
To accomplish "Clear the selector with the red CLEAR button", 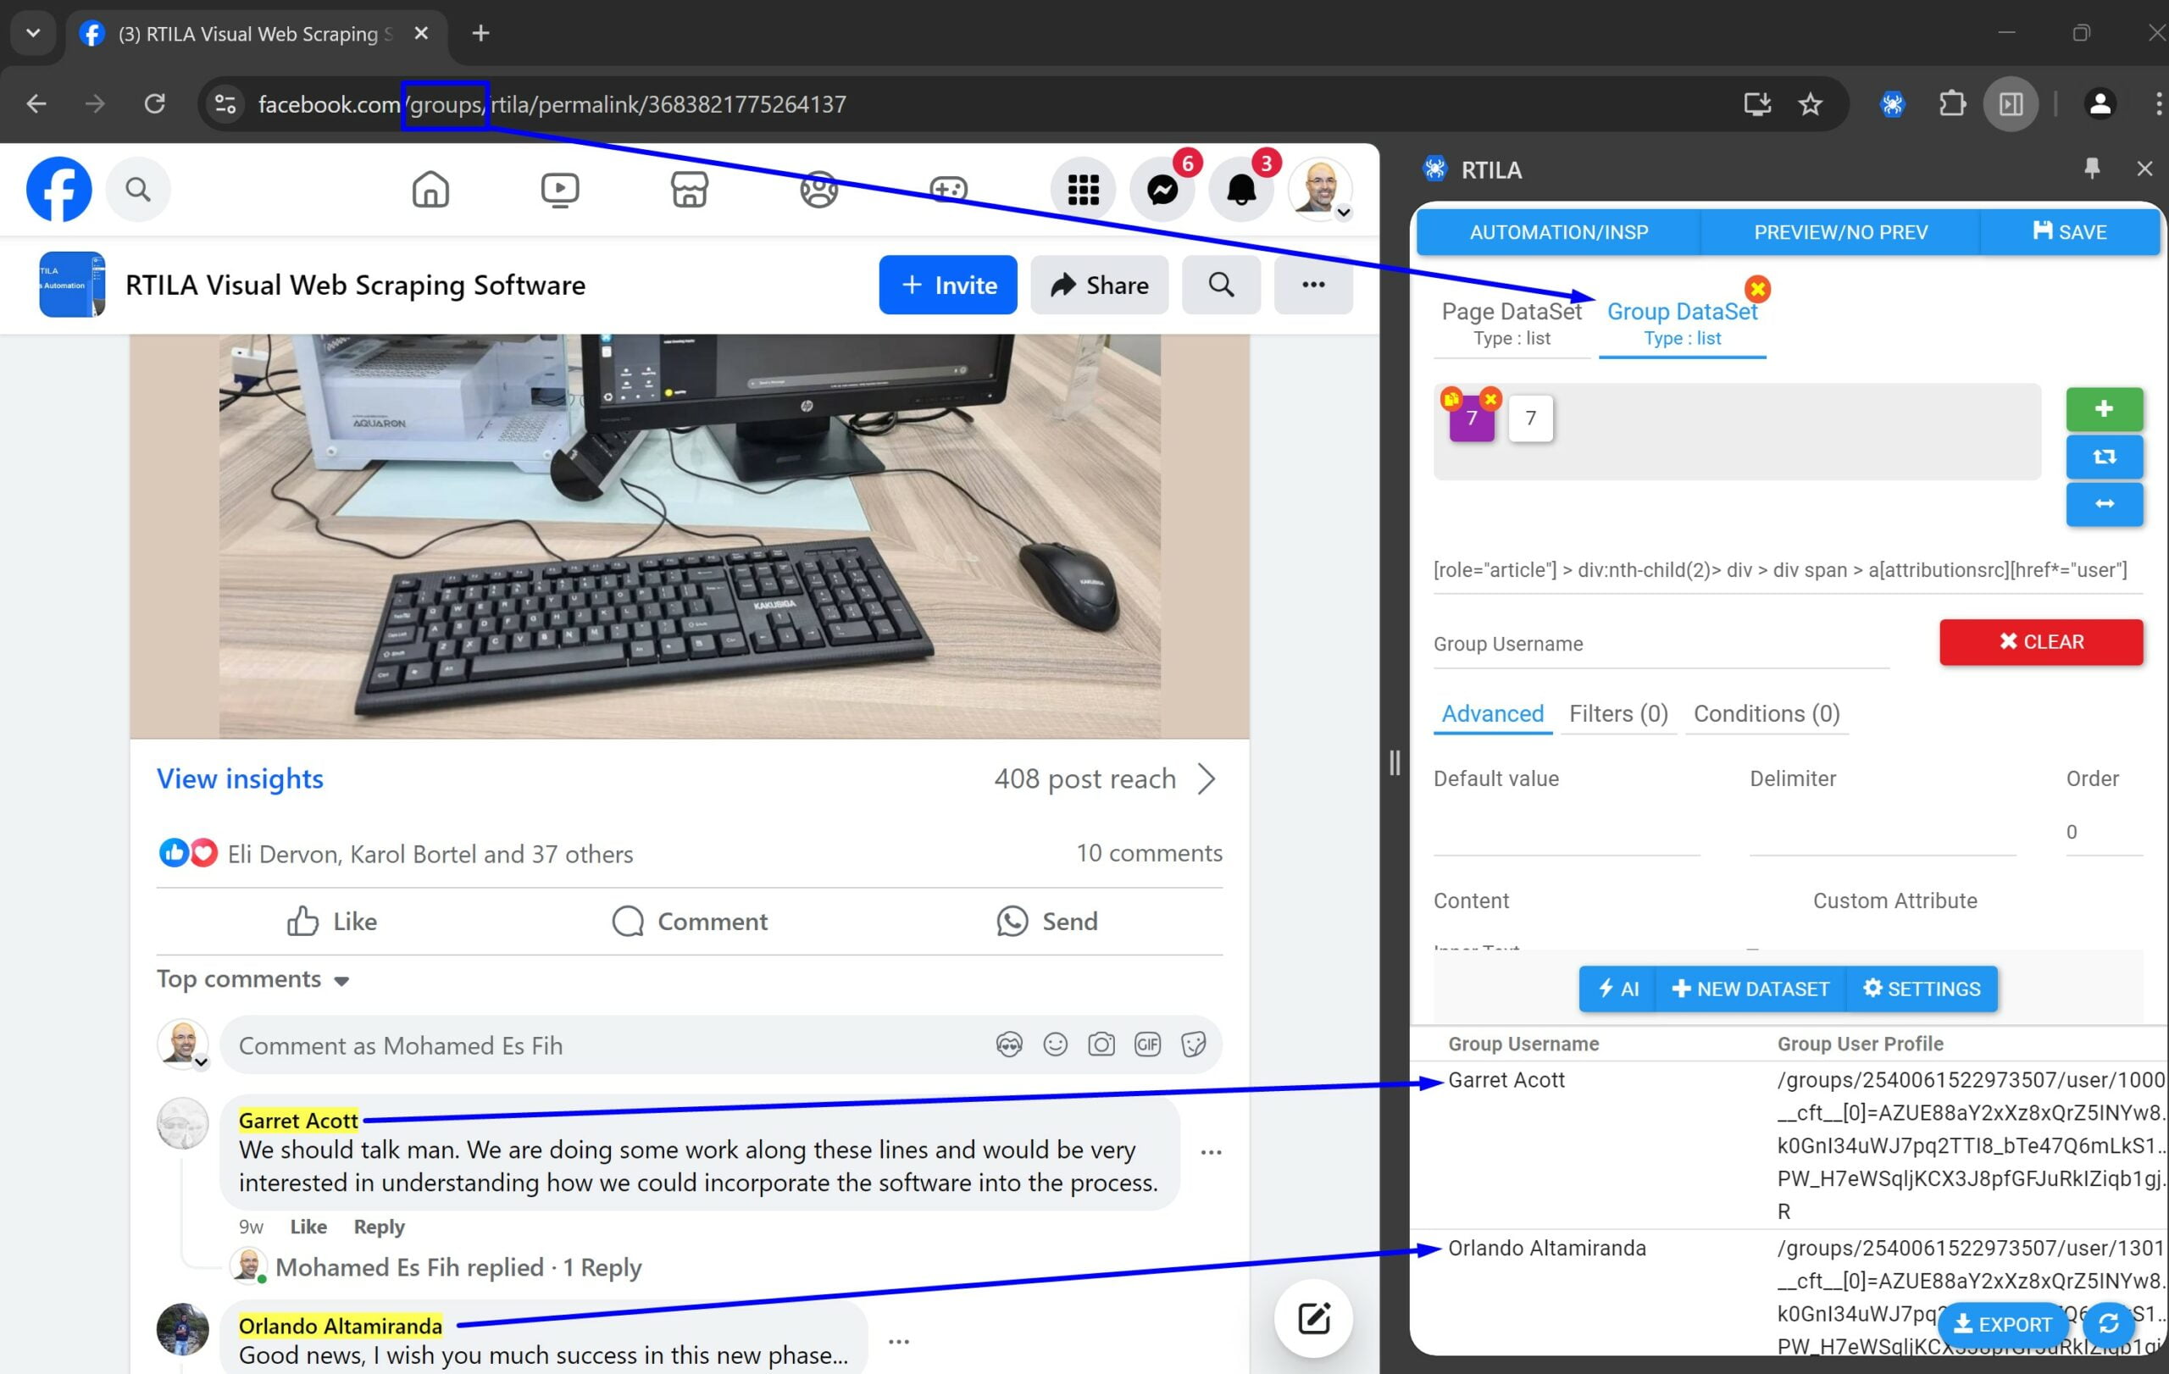I will coord(2041,642).
